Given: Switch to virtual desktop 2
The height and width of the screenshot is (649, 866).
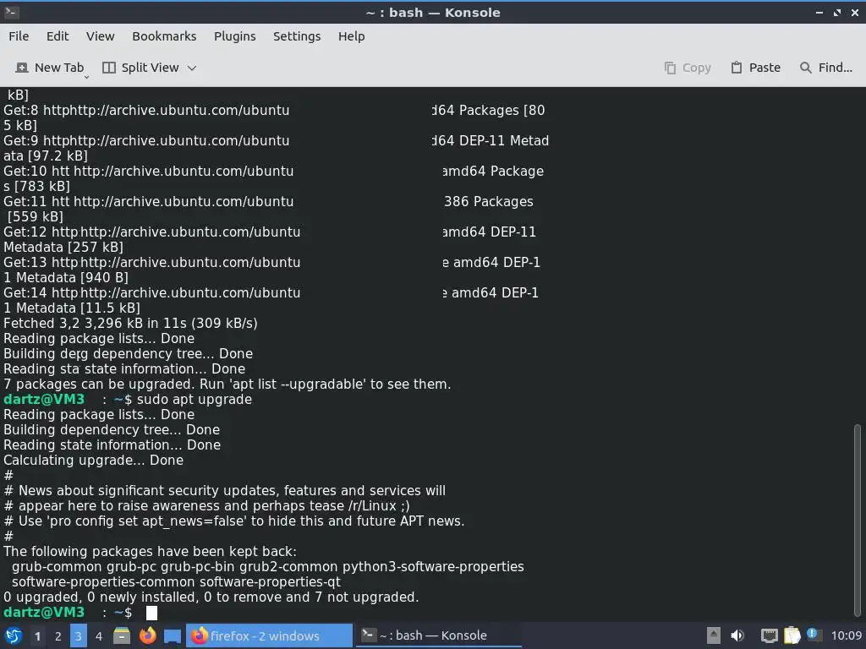Looking at the screenshot, I should pos(58,635).
